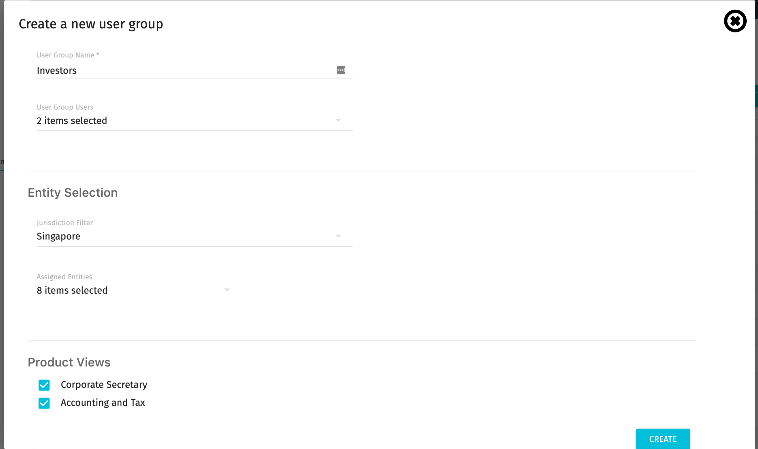Click the Product Views section heading

point(69,362)
